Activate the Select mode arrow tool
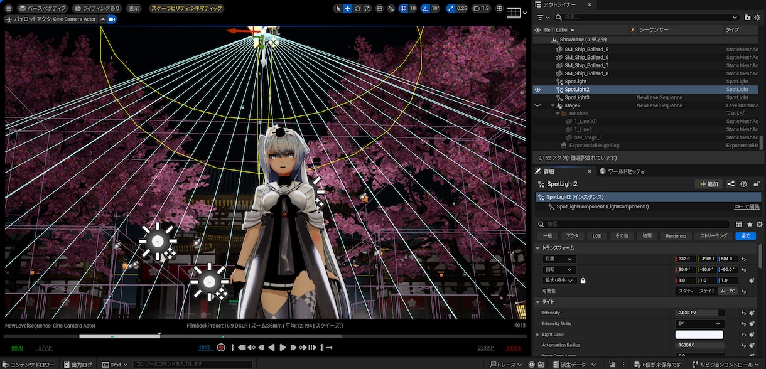This screenshot has height=369, width=766. [x=338, y=9]
